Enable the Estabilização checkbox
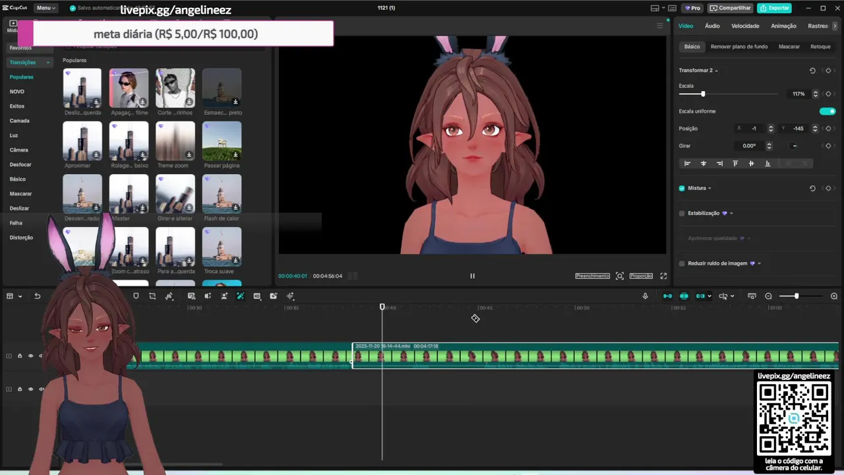 tap(682, 213)
